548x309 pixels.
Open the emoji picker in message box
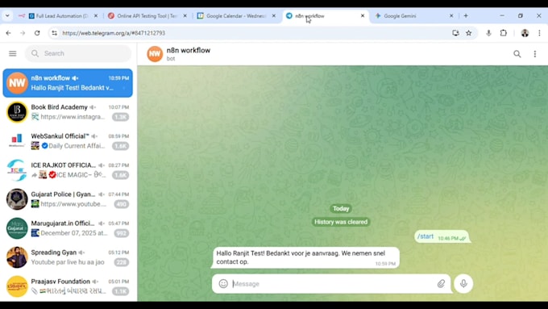point(223,284)
